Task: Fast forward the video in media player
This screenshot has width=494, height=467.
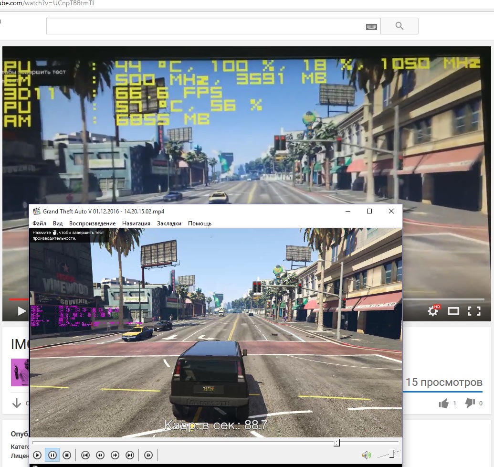Action: tap(115, 455)
